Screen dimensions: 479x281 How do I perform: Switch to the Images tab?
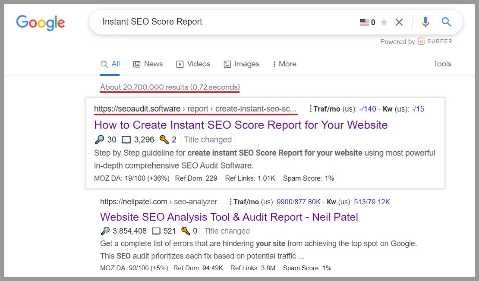241,64
